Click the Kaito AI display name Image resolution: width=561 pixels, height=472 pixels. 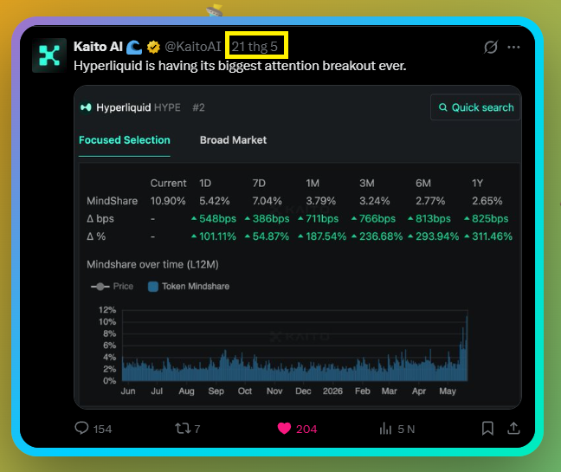click(x=98, y=47)
